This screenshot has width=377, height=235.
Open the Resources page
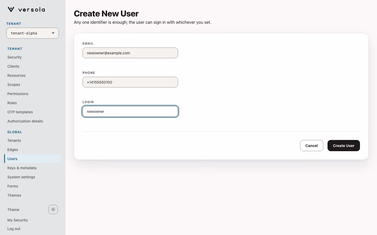click(16, 75)
